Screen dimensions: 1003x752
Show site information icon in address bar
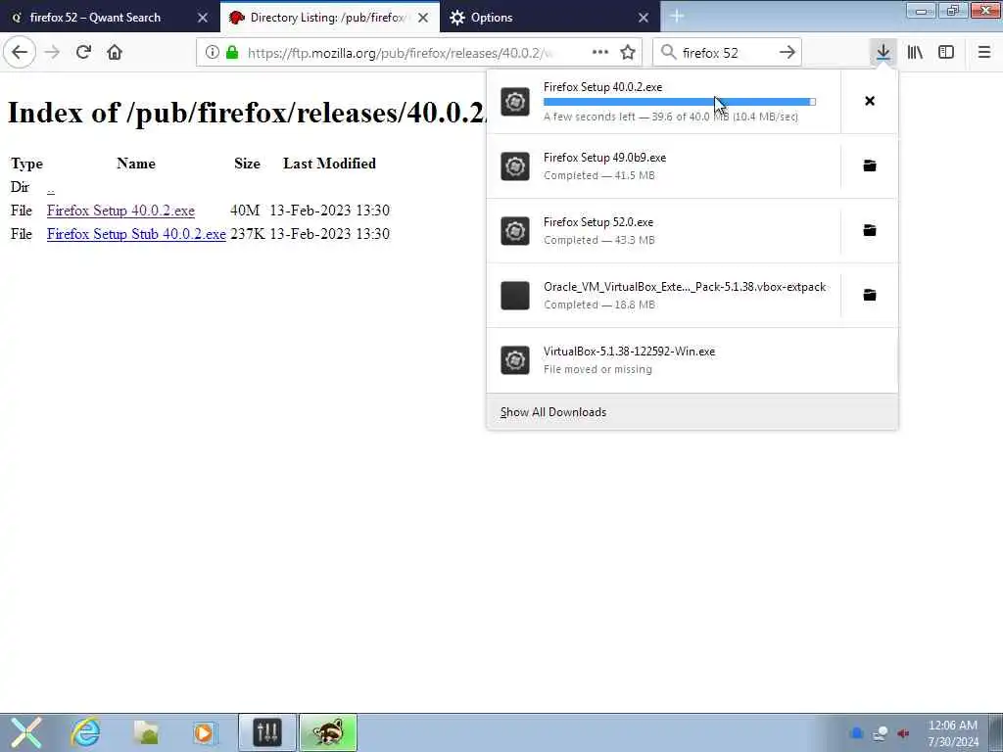212,53
